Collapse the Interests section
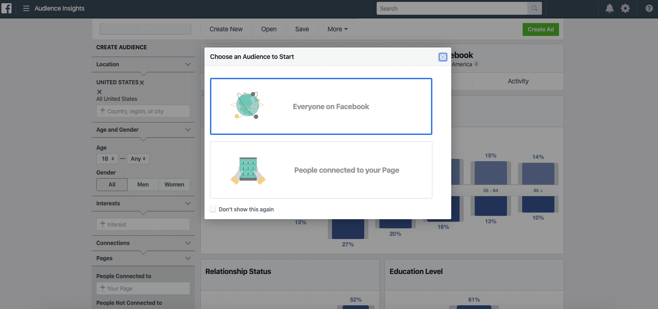Viewport: 658px width, 309px height. click(187, 204)
